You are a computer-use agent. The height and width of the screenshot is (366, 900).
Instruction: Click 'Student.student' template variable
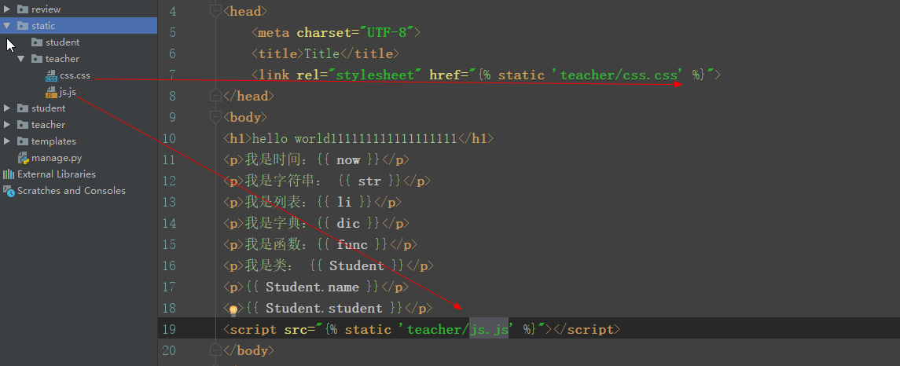coord(324,309)
